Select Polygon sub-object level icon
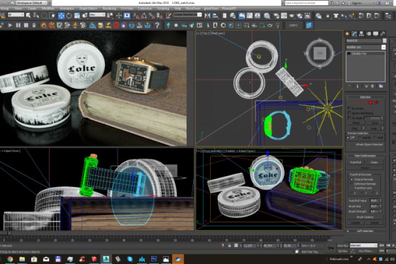 coord(371,102)
